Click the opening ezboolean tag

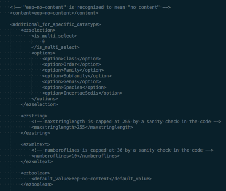[x=35, y=173]
